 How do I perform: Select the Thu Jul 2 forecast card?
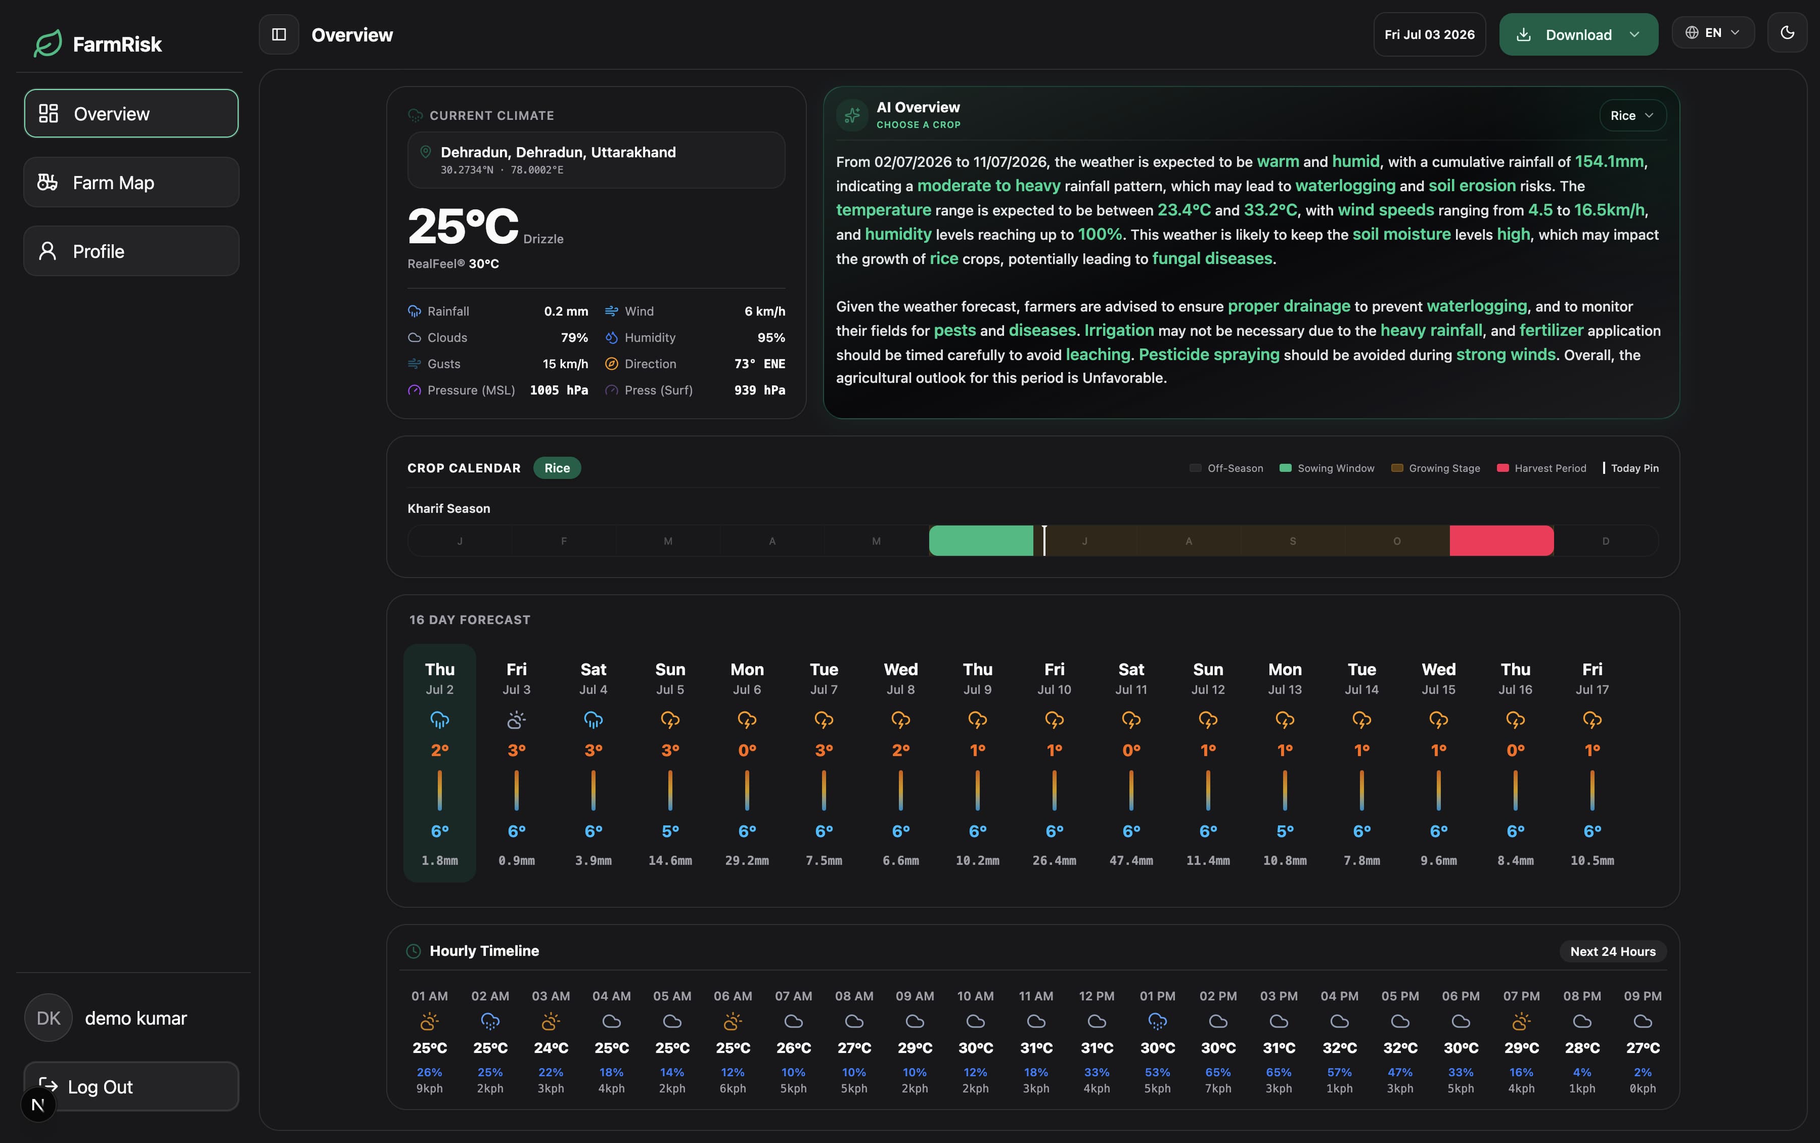click(x=440, y=763)
